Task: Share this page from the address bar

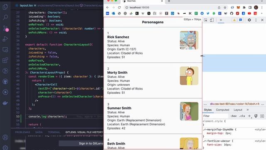Action: (x=219, y=7)
